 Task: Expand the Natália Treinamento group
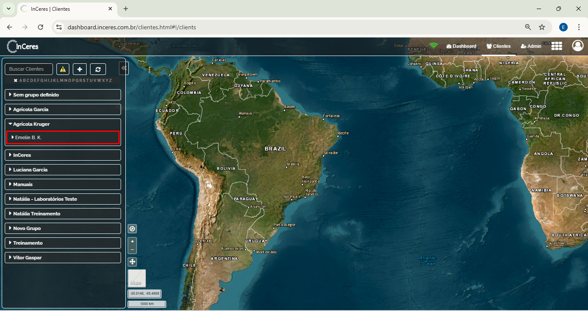63,214
